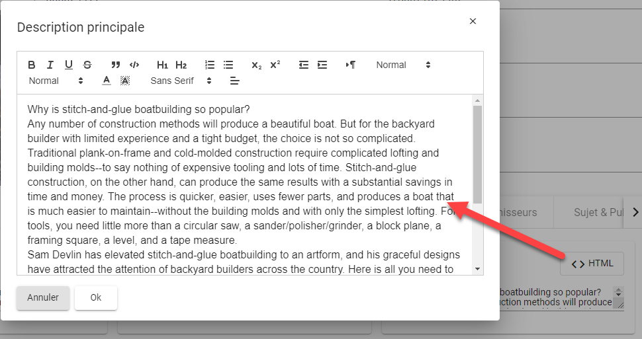Switch to the Sujet & Pu... tab
Screen dimensions: 642x339
[x=598, y=212]
